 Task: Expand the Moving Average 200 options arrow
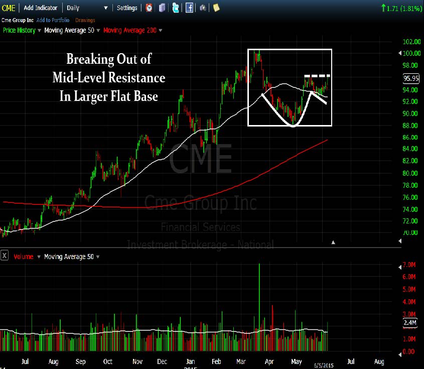pos(161,30)
